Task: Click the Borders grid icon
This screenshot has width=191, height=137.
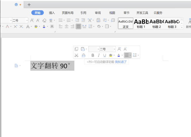Action: (107, 26)
